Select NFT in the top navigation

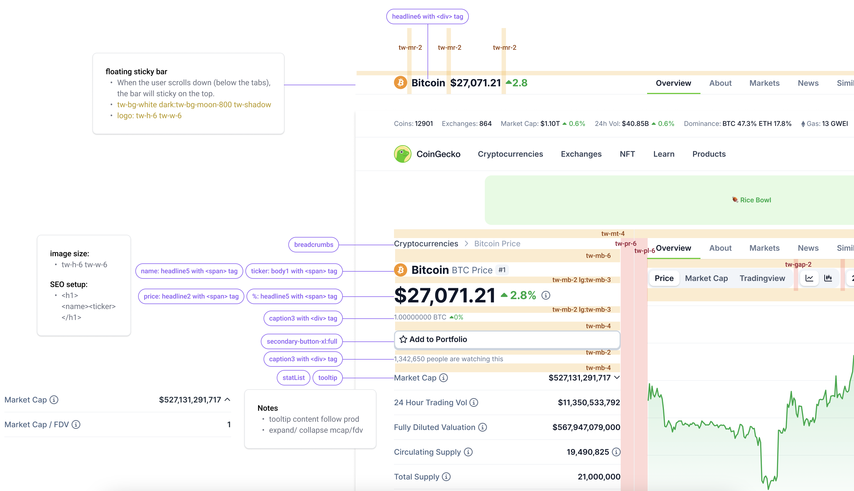pos(627,154)
